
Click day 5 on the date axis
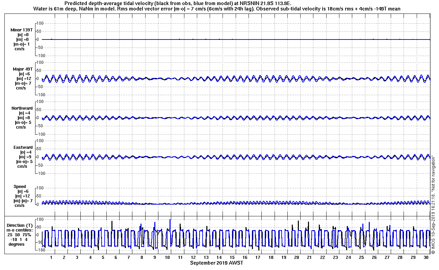(x=103, y=257)
